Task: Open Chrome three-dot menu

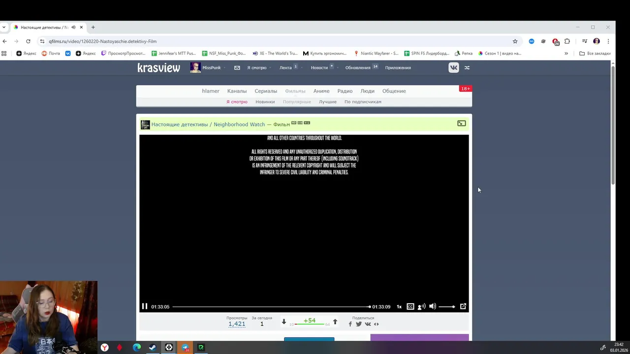Action: click(x=608, y=41)
